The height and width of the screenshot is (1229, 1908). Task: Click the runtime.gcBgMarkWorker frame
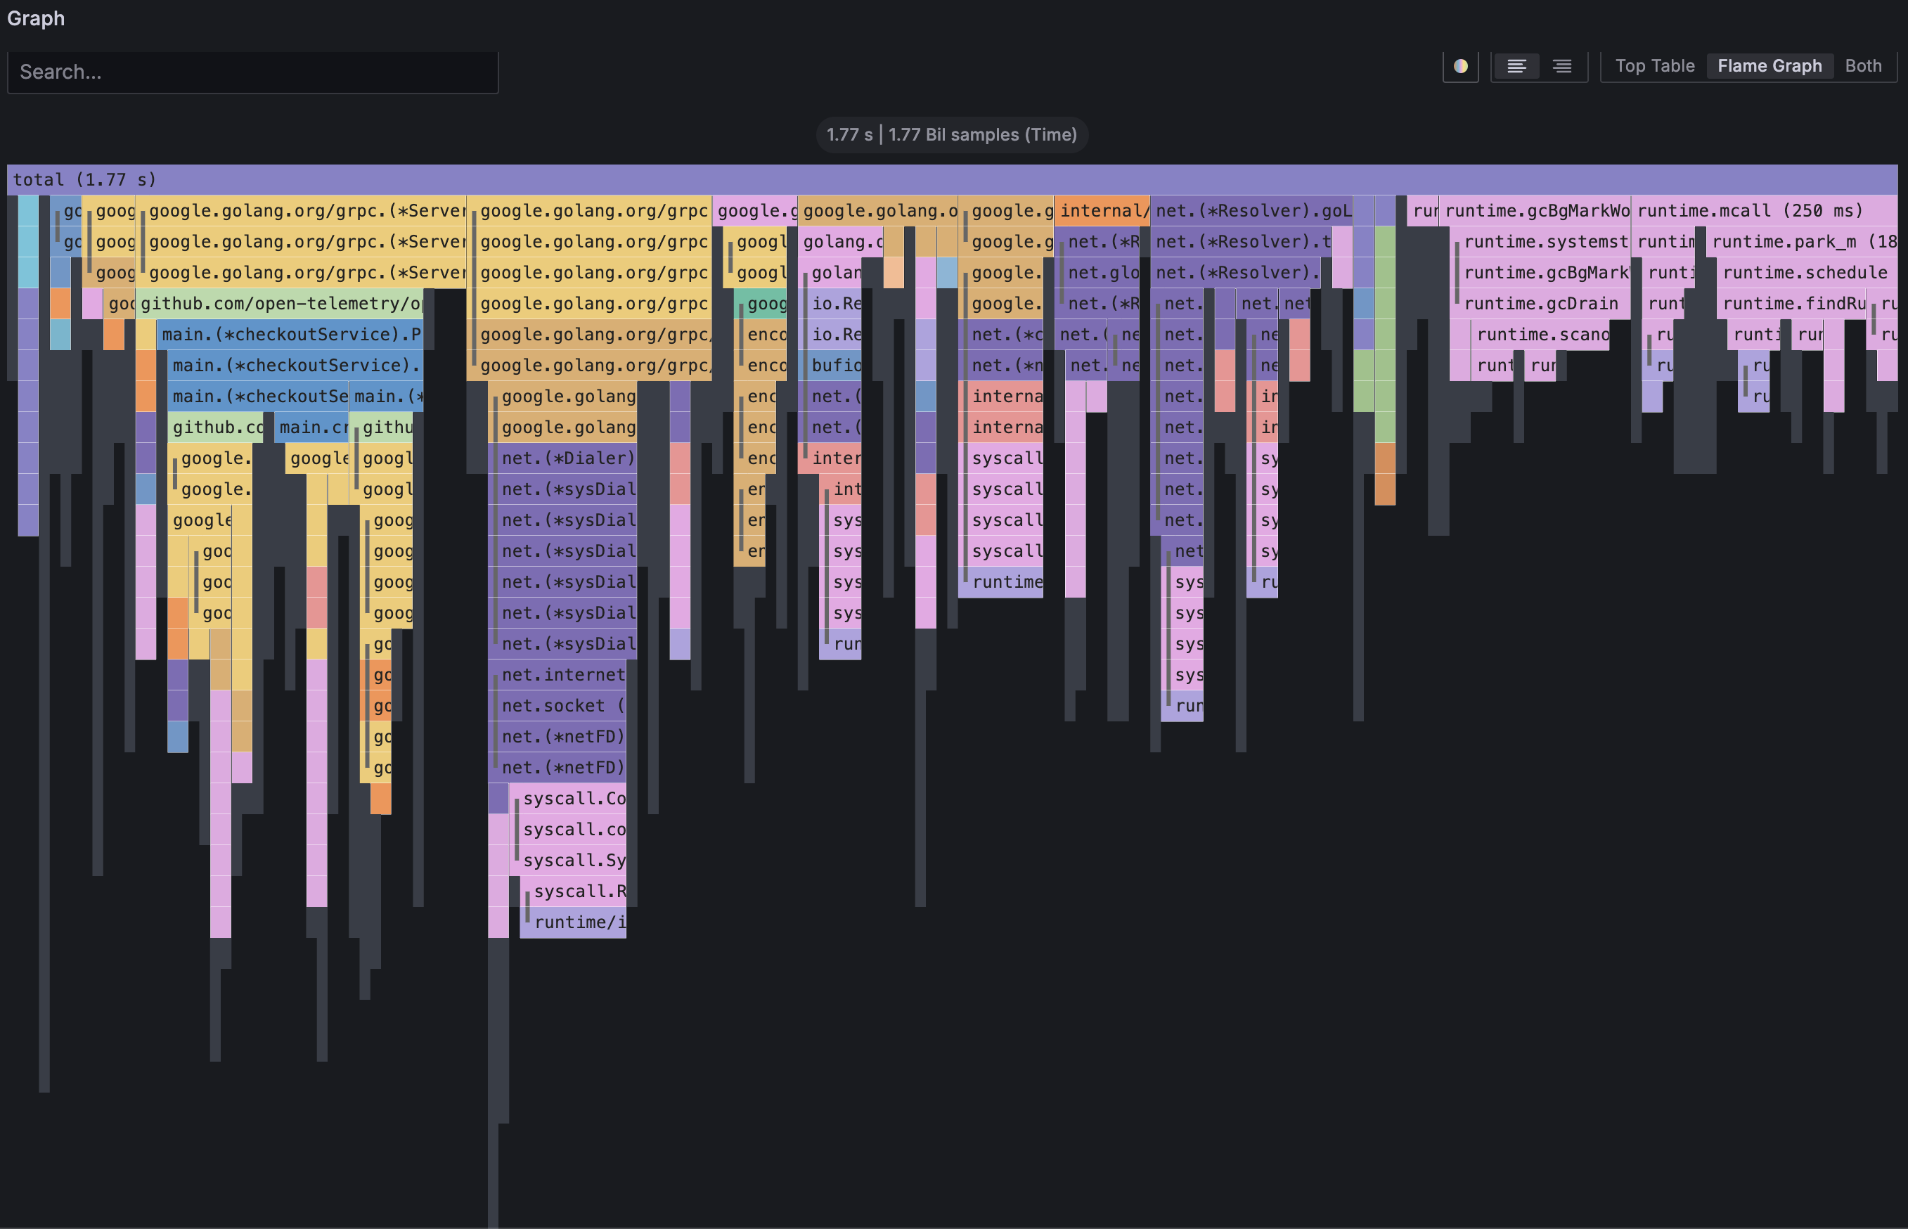pyautogui.click(x=1535, y=211)
